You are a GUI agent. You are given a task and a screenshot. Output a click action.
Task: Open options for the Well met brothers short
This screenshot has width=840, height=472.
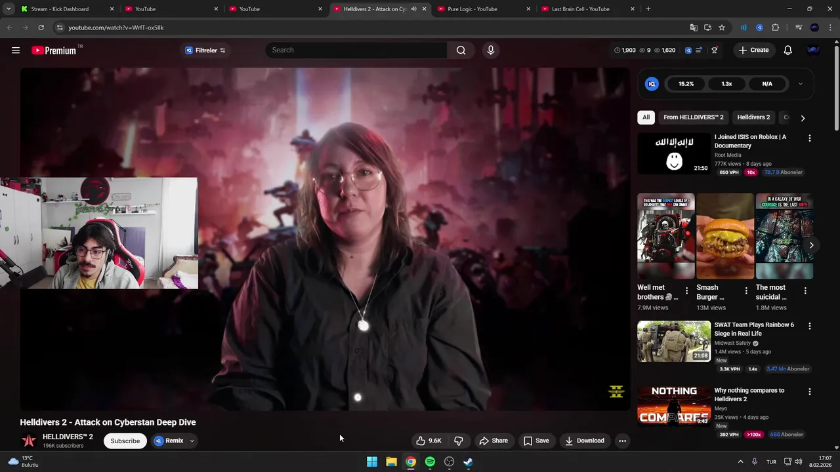pos(687,290)
